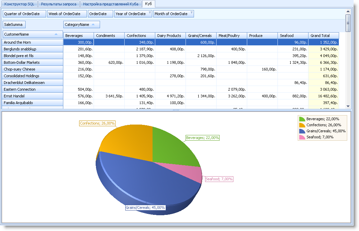Click the pink Seafood legend marker
The width and height of the screenshot is (359, 231).
[302, 137]
